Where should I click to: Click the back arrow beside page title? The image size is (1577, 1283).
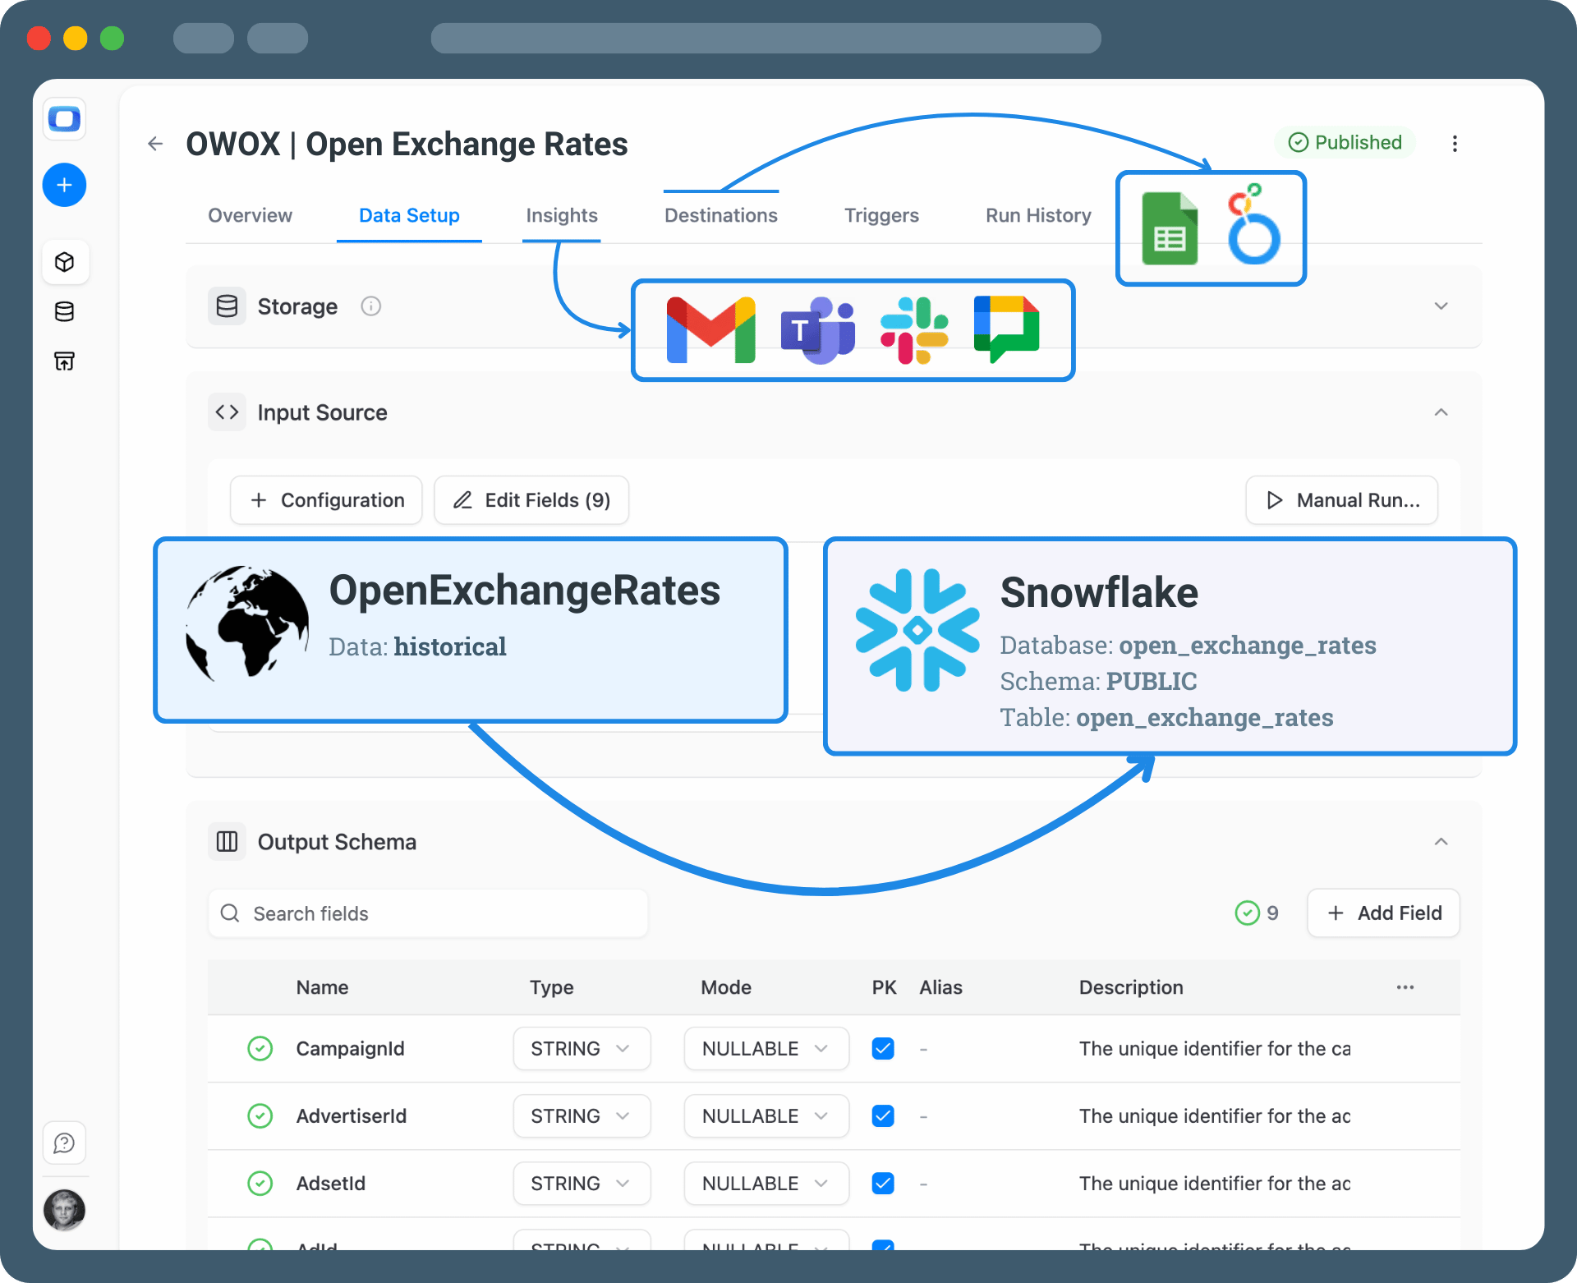tap(155, 145)
